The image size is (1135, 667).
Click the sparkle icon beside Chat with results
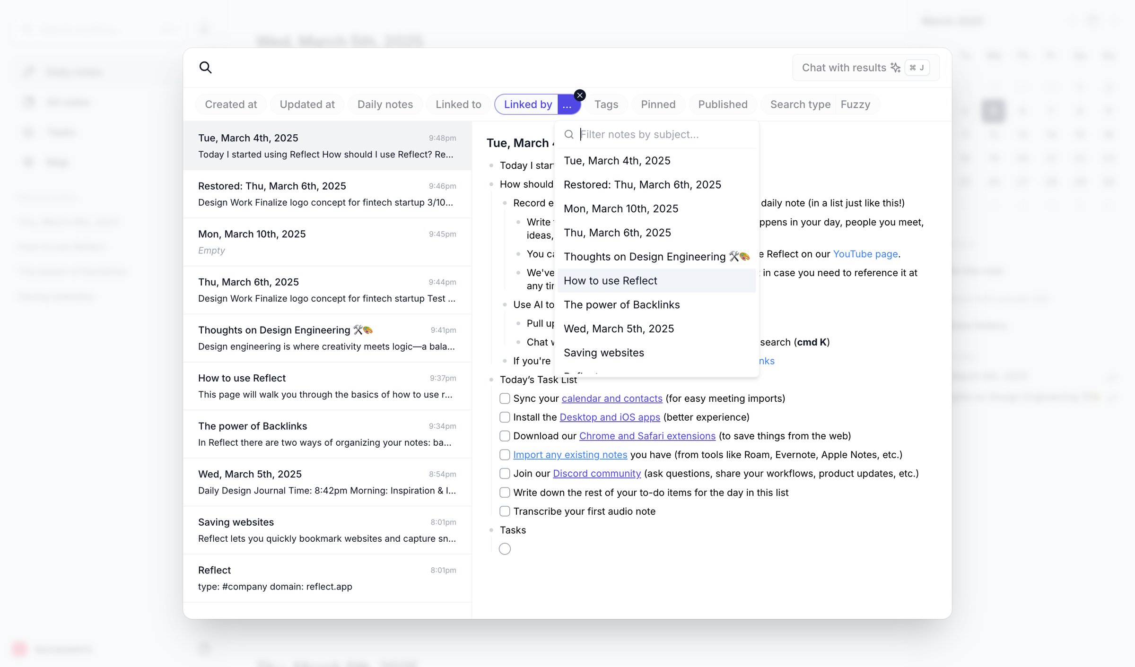(895, 68)
